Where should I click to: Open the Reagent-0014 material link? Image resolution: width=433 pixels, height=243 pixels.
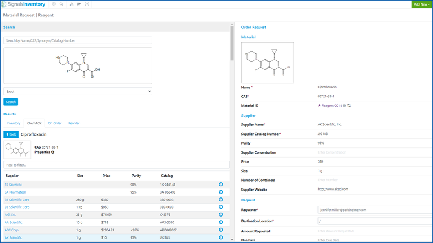(x=332, y=106)
